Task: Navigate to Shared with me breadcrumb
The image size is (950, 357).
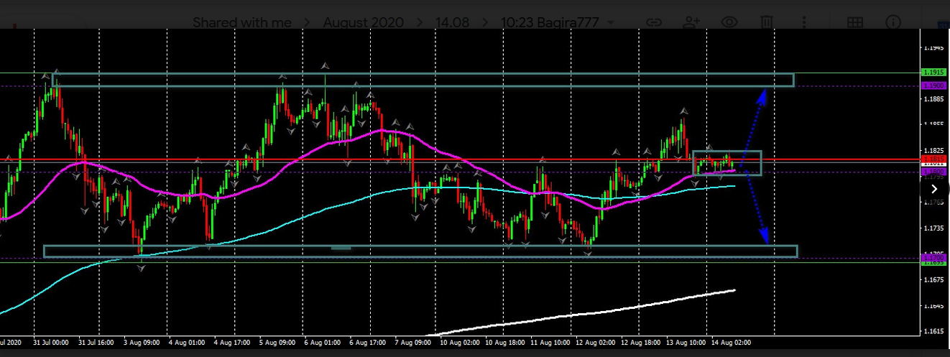Action: point(241,22)
